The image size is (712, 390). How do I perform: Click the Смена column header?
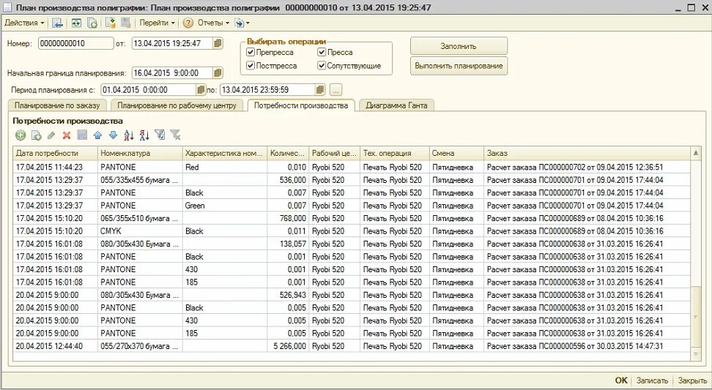pyautogui.click(x=456, y=153)
